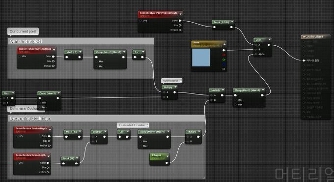The height and width of the screenshot is (182, 334).
Task: Click the 'Outline Result' comment bubble text
Action: click(170, 81)
